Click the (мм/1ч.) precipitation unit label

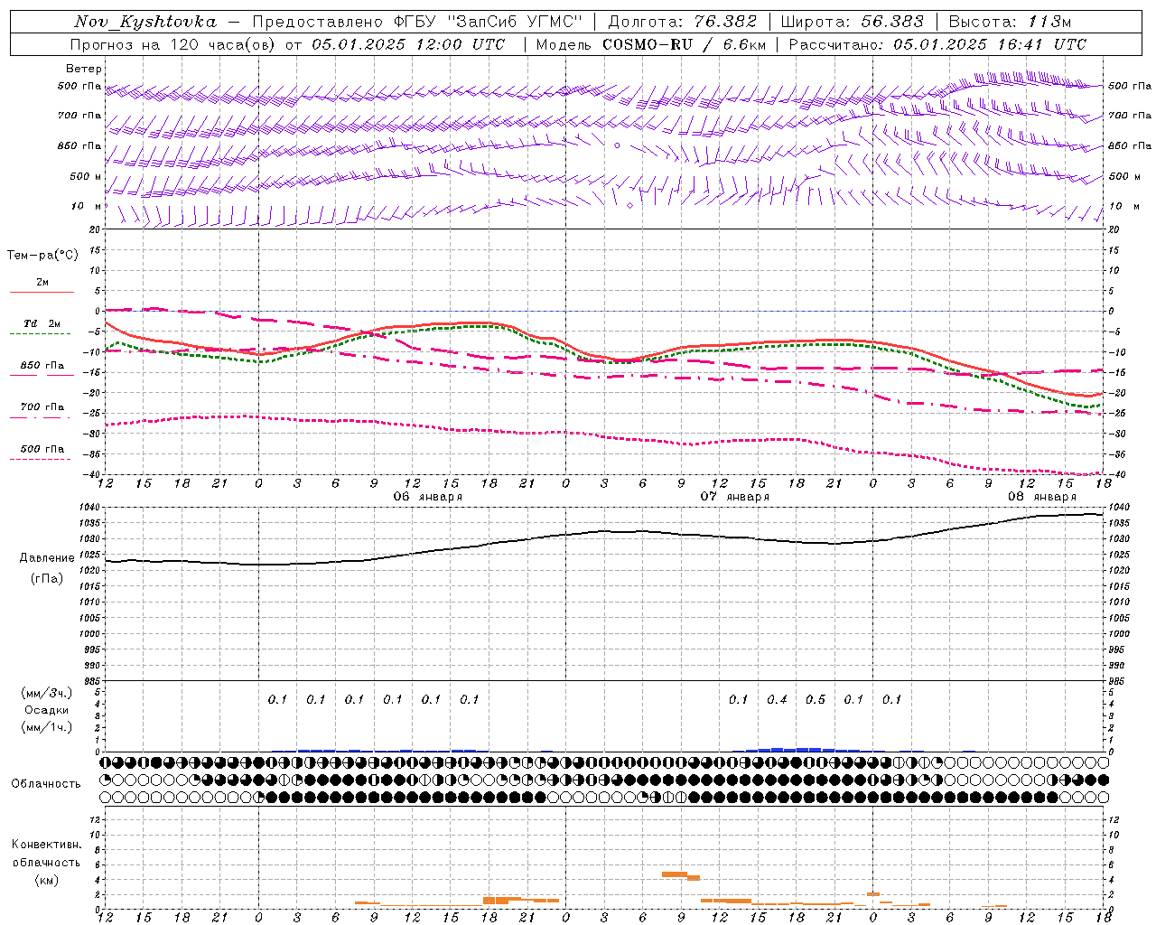point(47,727)
